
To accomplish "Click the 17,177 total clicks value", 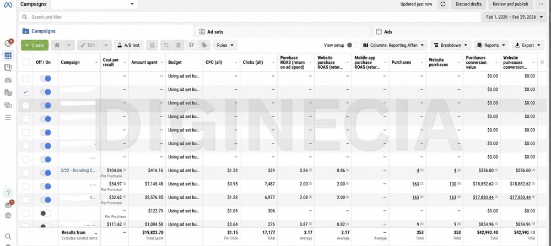I will coord(268,232).
